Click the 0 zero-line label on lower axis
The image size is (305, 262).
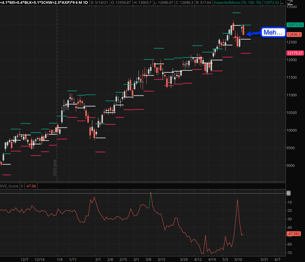(x=289, y=193)
